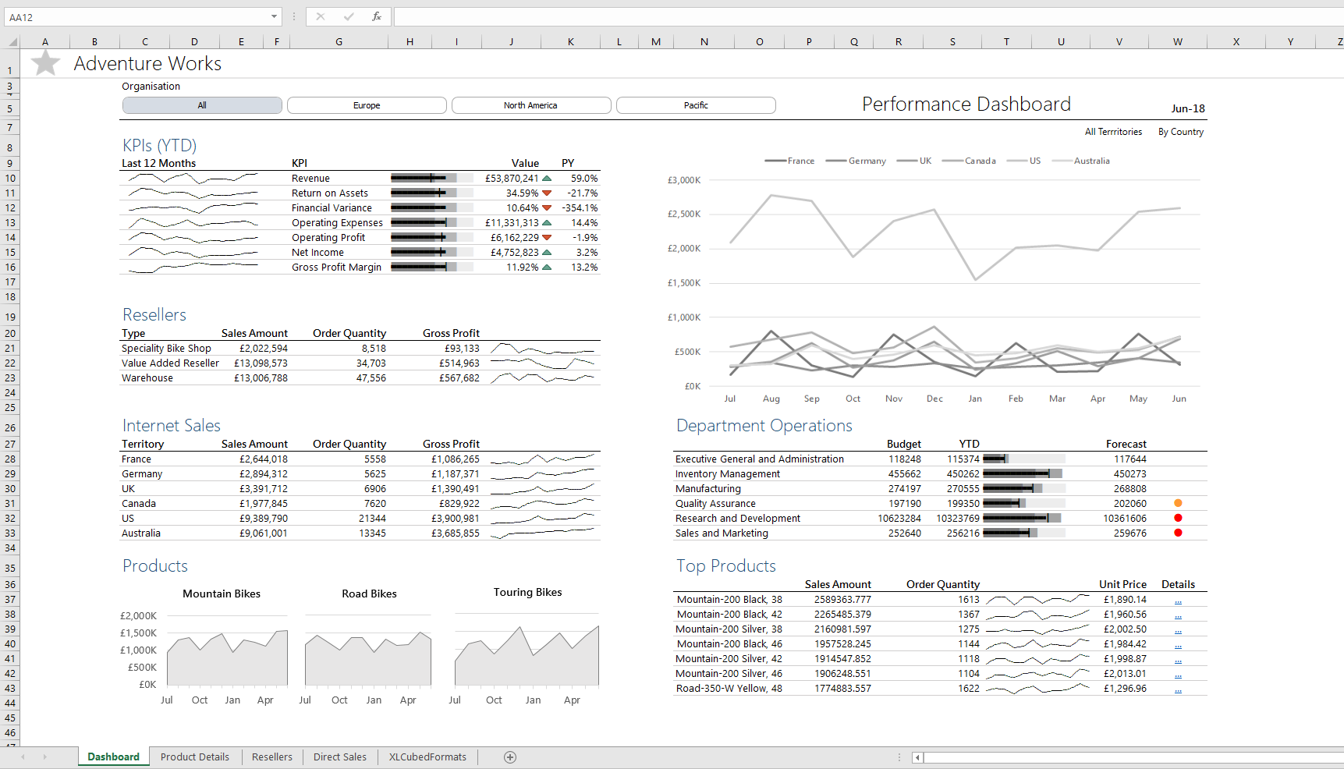This screenshot has width=1344, height=769.
Task: Switch to the Direct Sales sheet tab
Action: tap(339, 757)
